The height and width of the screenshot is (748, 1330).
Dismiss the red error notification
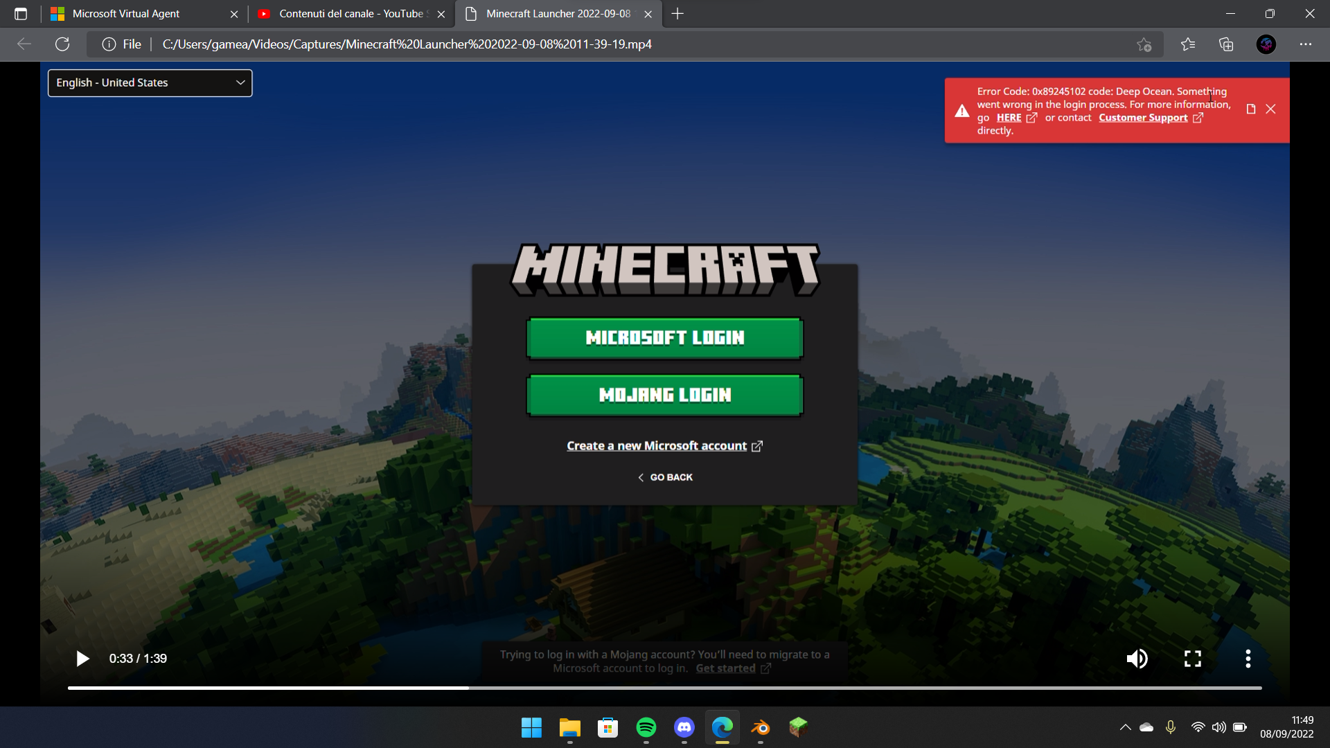[x=1270, y=109]
